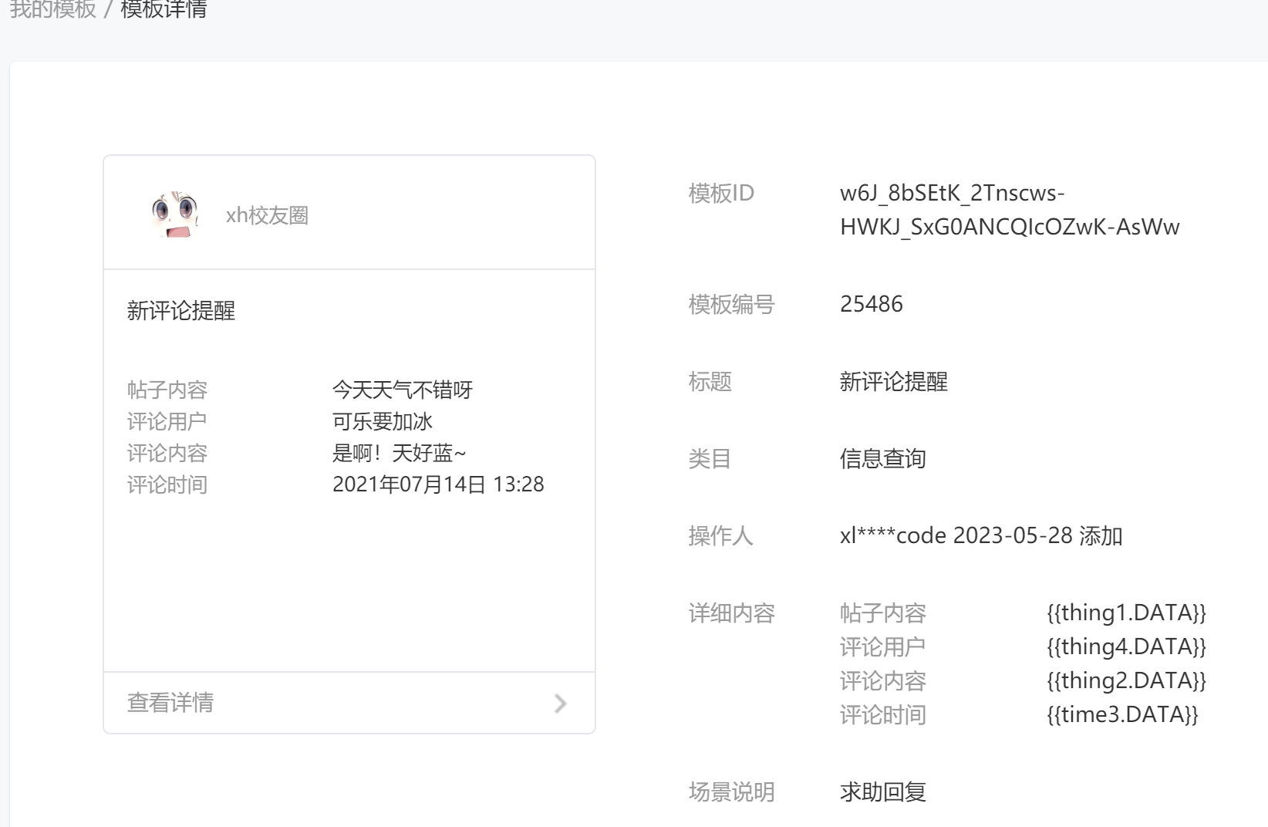Select the template ID value text
Screen dimensions: 1268x827
pyautogui.click(x=1010, y=211)
